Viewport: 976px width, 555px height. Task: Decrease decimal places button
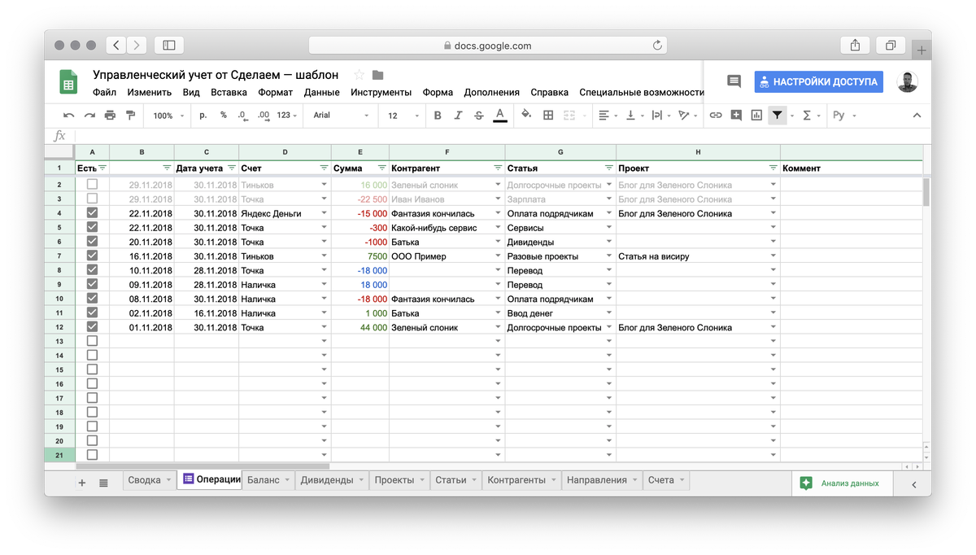(x=242, y=116)
